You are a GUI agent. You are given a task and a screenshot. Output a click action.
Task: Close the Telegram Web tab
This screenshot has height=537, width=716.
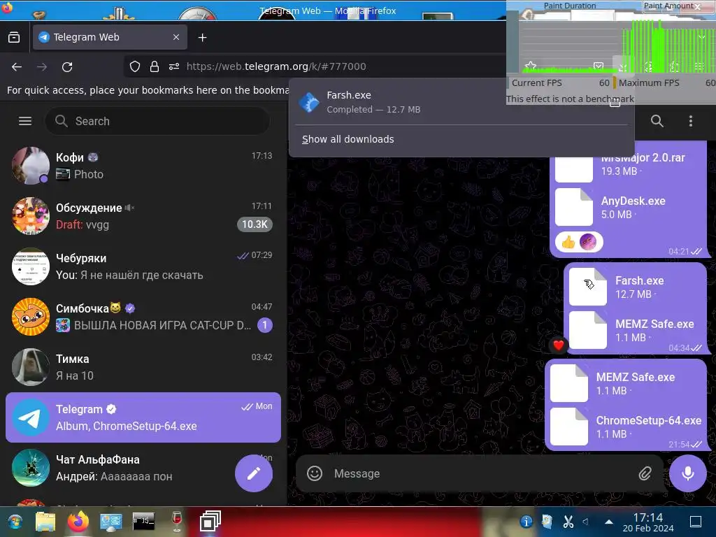point(176,38)
